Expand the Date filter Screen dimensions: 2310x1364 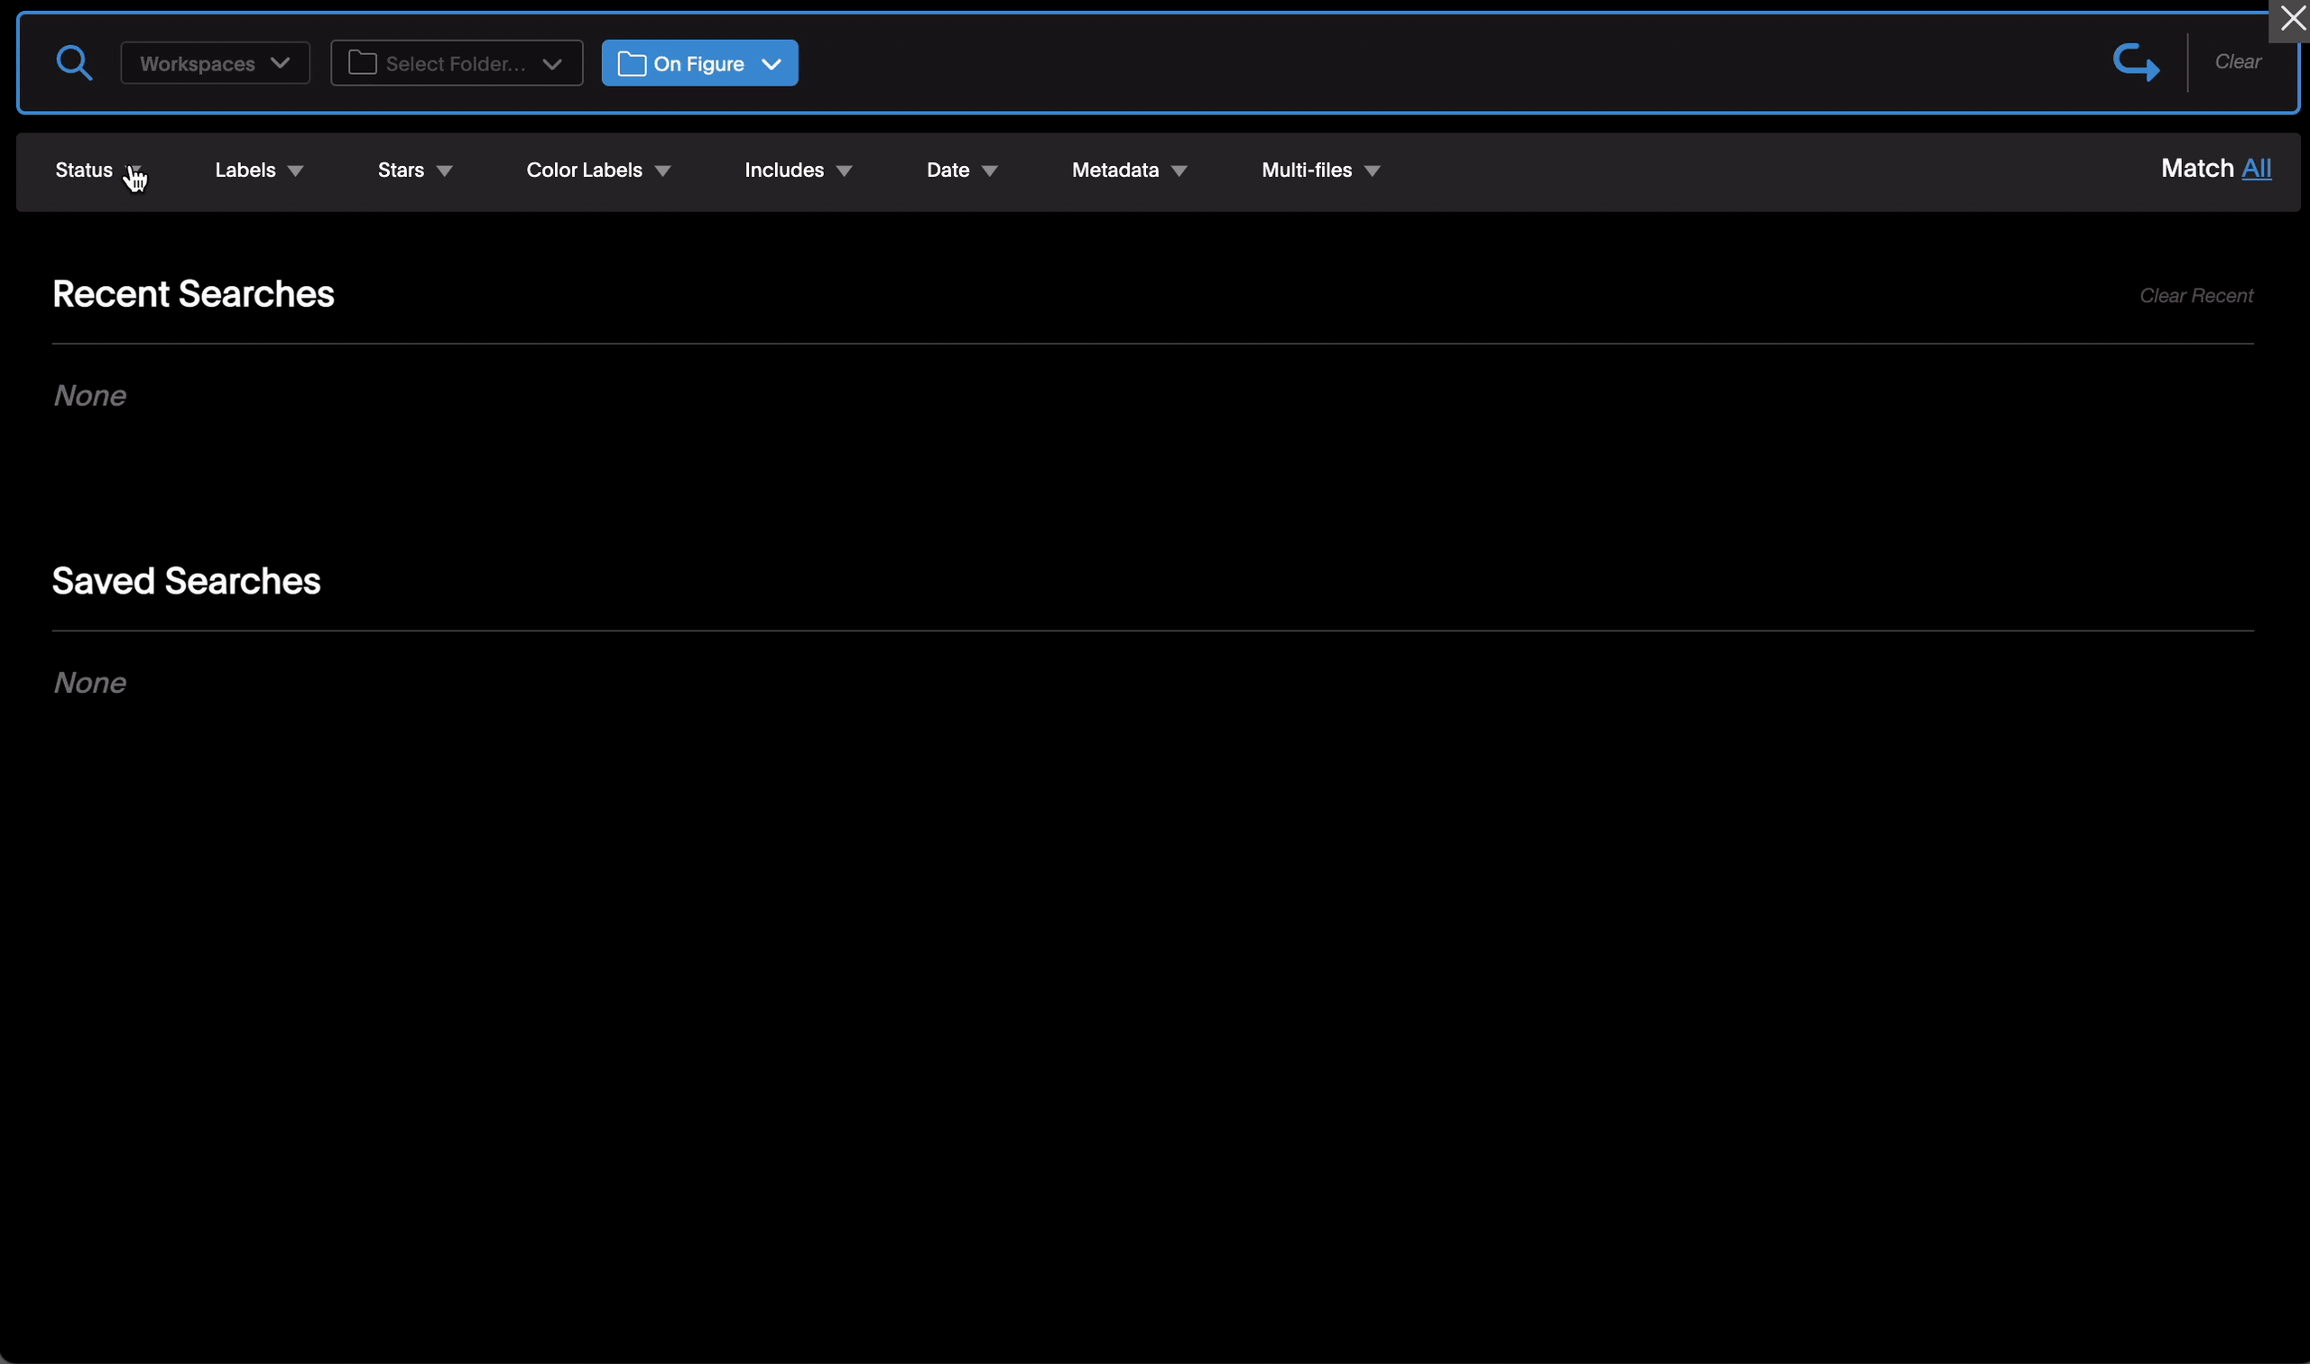click(x=963, y=171)
